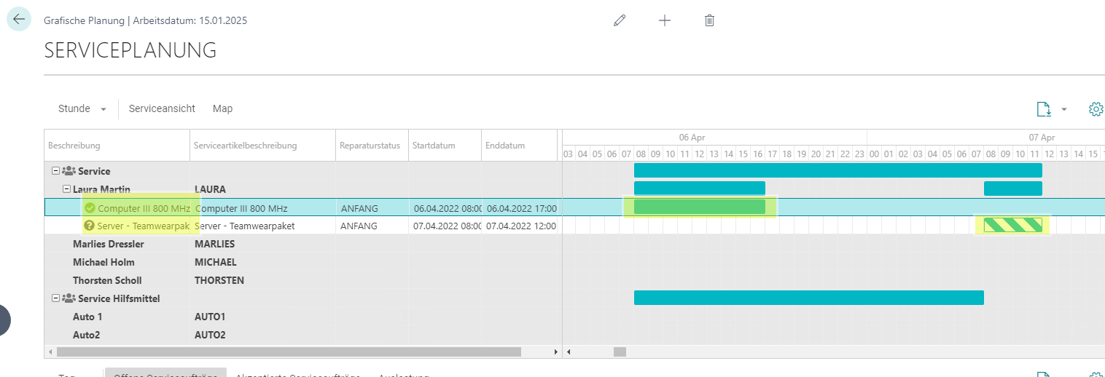Click the pencil edit icon
The width and height of the screenshot is (1105, 377).
tap(620, 20)
